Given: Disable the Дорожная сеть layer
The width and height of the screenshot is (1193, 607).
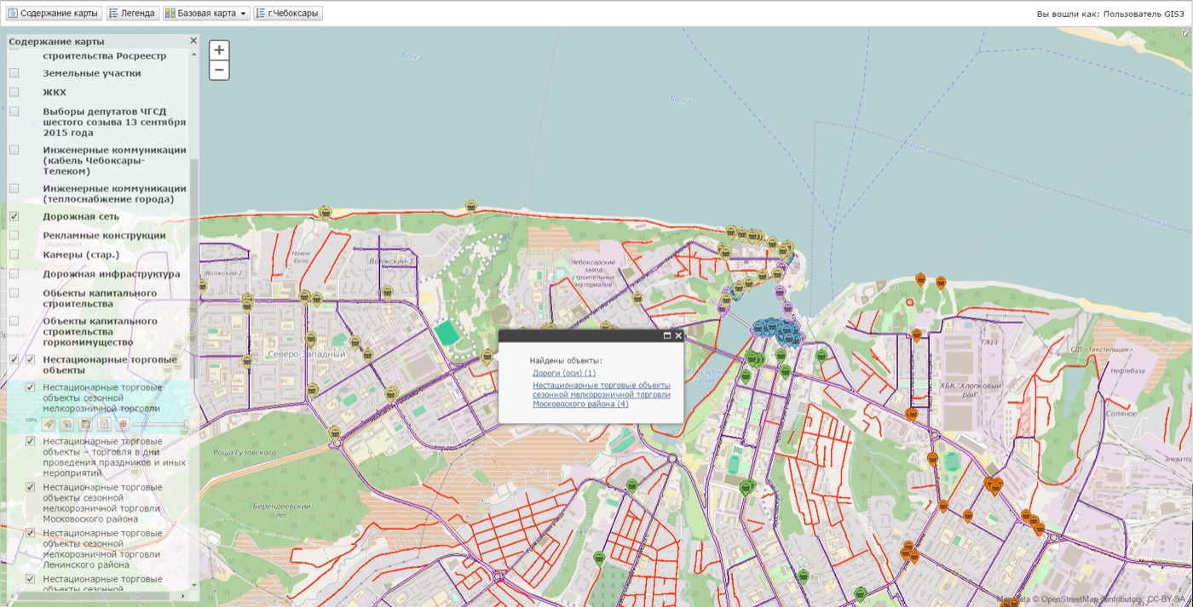Looking at the screenshot, I should point(14,216).
